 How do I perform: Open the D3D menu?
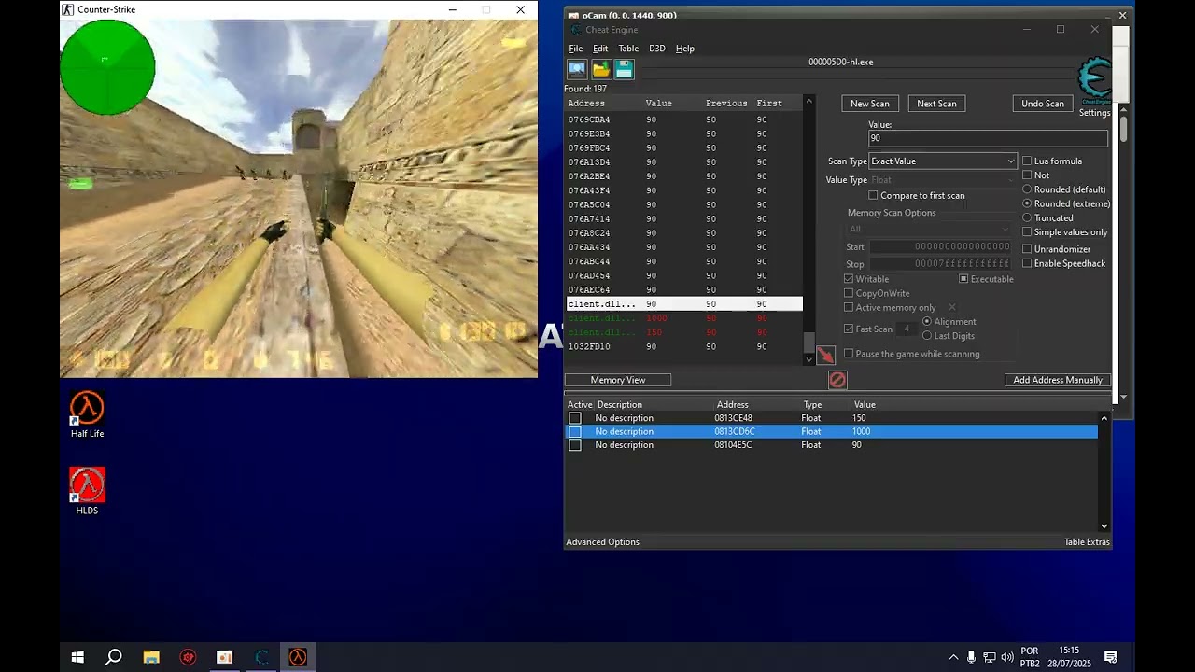coord(657,49)
